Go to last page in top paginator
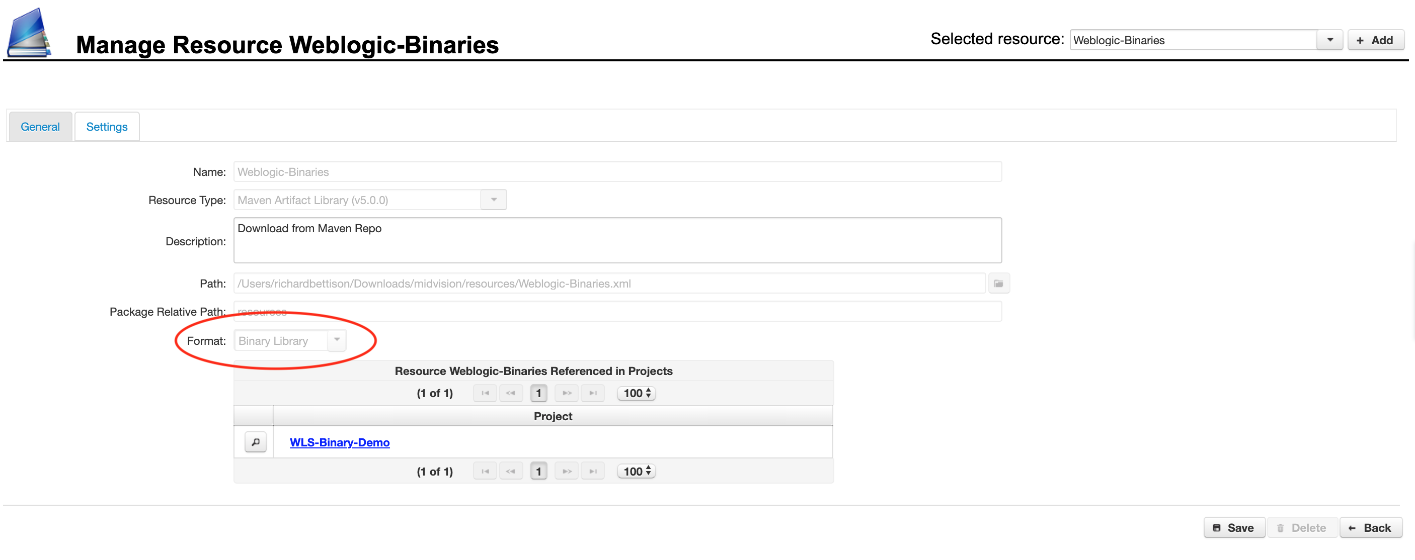1415x560 pixels. click(593, 393)
